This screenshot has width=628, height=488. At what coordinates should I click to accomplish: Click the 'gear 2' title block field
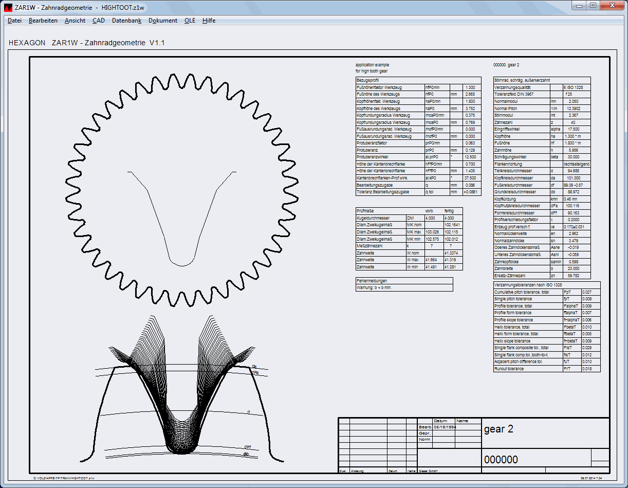click(498, 429)
